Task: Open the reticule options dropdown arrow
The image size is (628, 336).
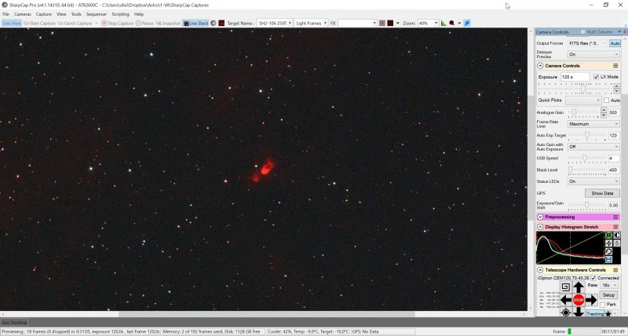Action: pos(398,24)
